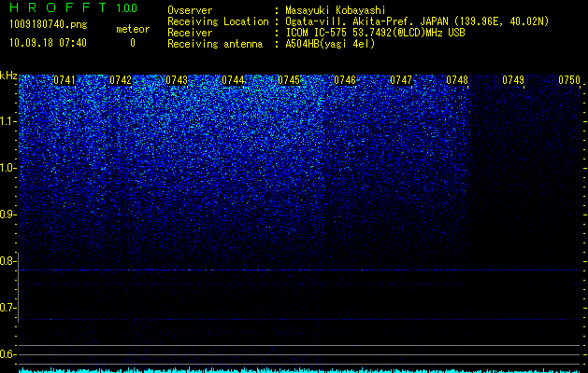The width and height of the screenshot is (588, 373).
Task: Click the 0749 time marker
Action: [513, 80]
